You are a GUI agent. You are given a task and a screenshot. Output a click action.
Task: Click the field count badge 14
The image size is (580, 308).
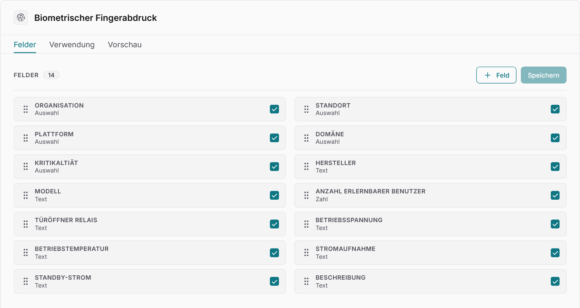coord(51,75)
